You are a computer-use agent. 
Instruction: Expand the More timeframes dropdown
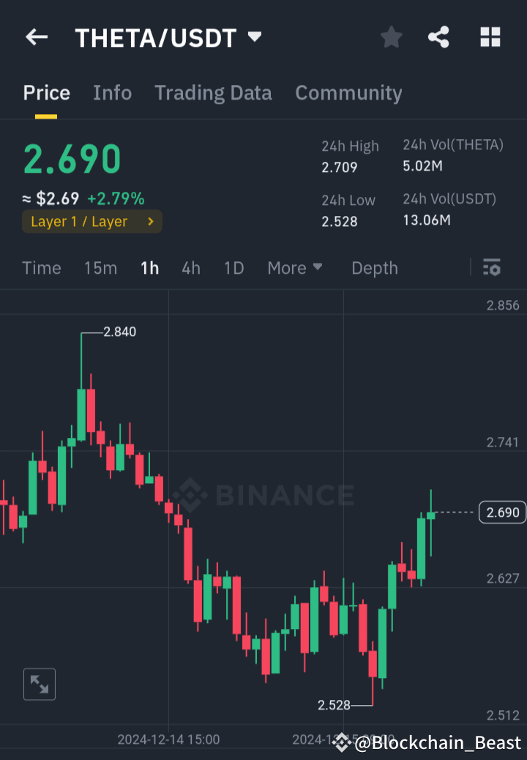click(x=295, y=268)
